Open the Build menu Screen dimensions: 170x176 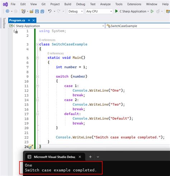click(68, 4)
